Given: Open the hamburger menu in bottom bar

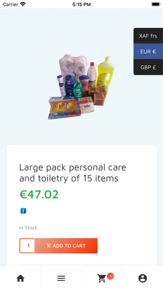Looking at the screenshot, I should click(61, 278).
